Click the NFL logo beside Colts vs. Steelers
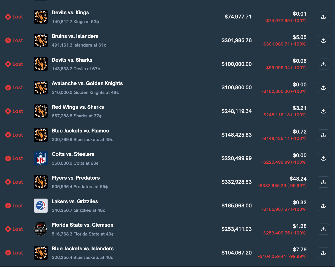The height and width of the screenshot is (267, 335). (x=41, y=158)
